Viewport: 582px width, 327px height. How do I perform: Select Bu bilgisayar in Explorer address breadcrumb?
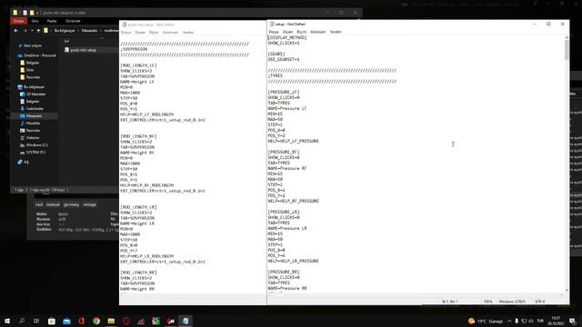[65, 31]
